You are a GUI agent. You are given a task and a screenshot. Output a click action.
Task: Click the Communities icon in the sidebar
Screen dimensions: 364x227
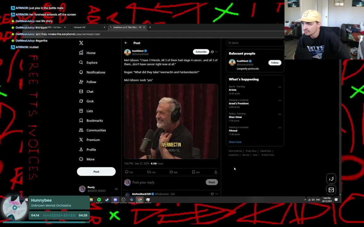click(81, 130)
